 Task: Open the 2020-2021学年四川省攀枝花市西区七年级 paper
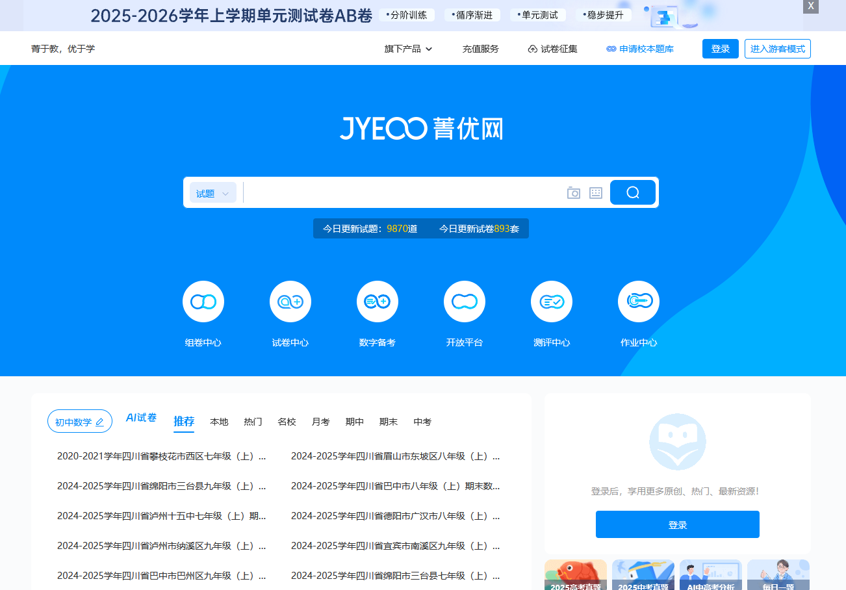point(162,456)
